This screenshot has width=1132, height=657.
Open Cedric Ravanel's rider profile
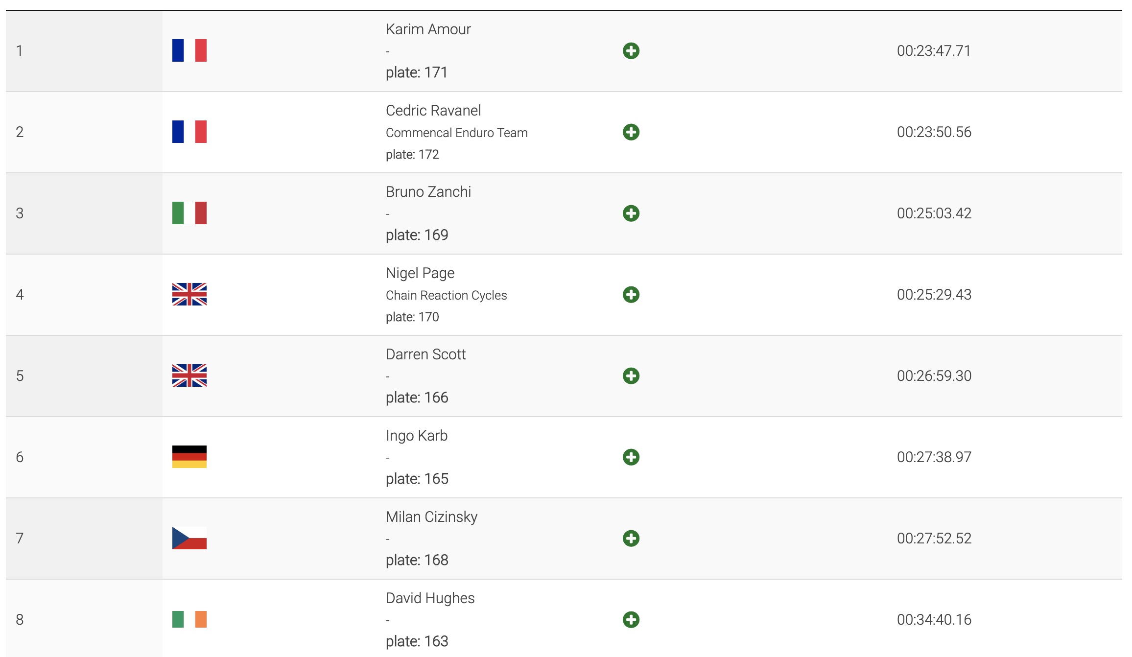coord(433,111)
